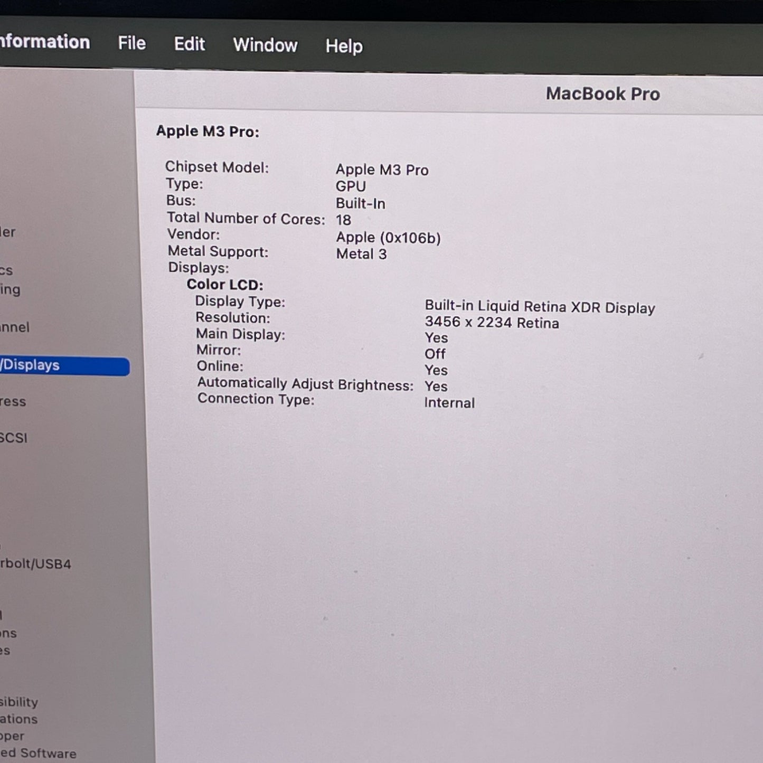
Task: Select Applications in the sidebar
Action: point(19,719)
